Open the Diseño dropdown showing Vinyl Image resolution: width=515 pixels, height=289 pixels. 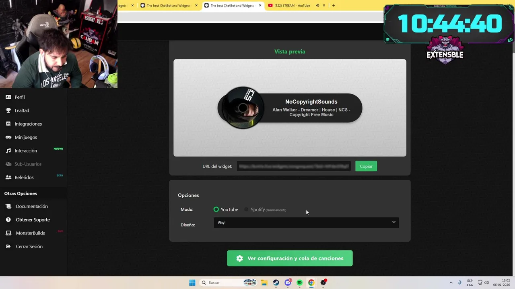click(306, 222)
